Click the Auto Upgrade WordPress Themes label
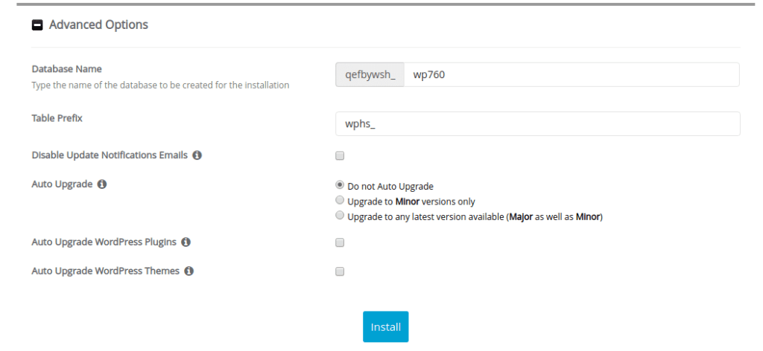Viewport: 763px width, 351px height. point(106,271)
